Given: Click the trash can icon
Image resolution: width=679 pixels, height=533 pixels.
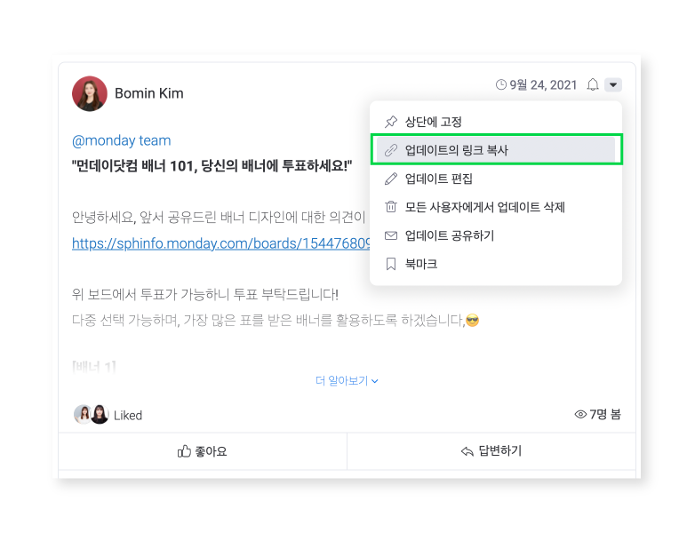Looking at the screenshot, I should (x=390, y=207).
